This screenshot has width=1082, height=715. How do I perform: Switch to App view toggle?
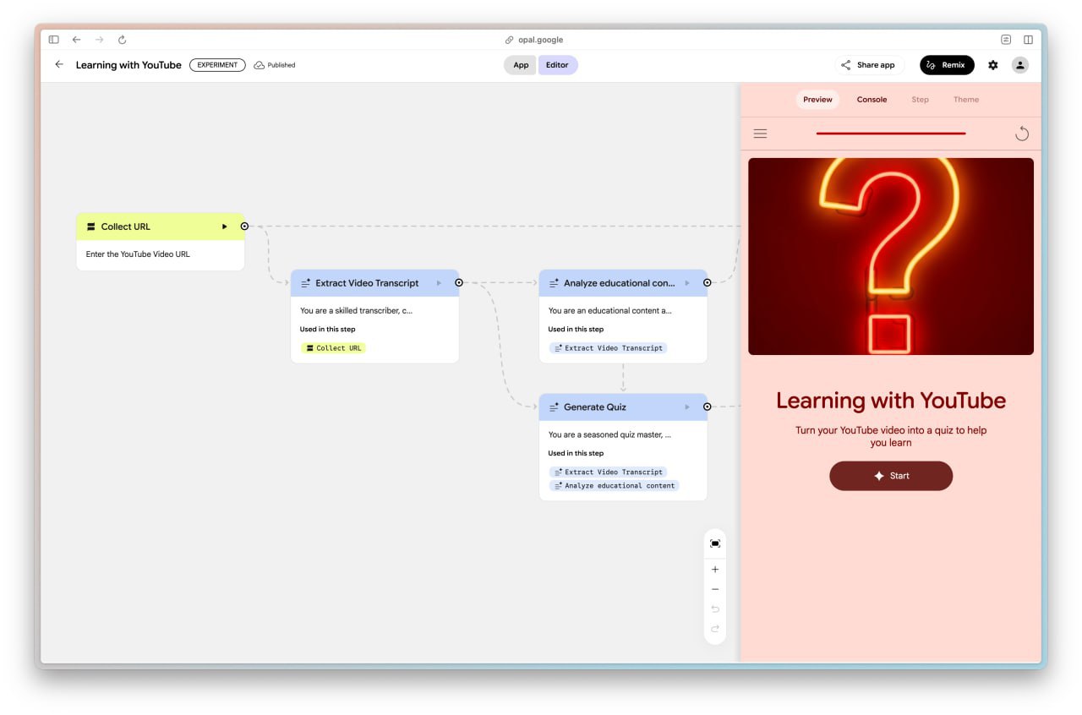[521, 65]
